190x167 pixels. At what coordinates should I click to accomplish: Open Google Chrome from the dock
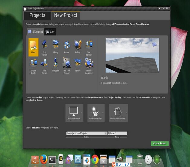[x=95, y=159]
